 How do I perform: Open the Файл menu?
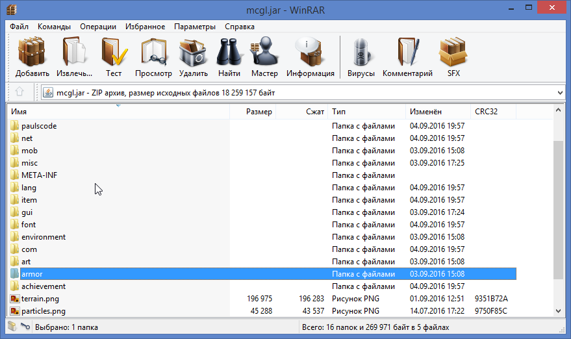click(x=19, y=27)
